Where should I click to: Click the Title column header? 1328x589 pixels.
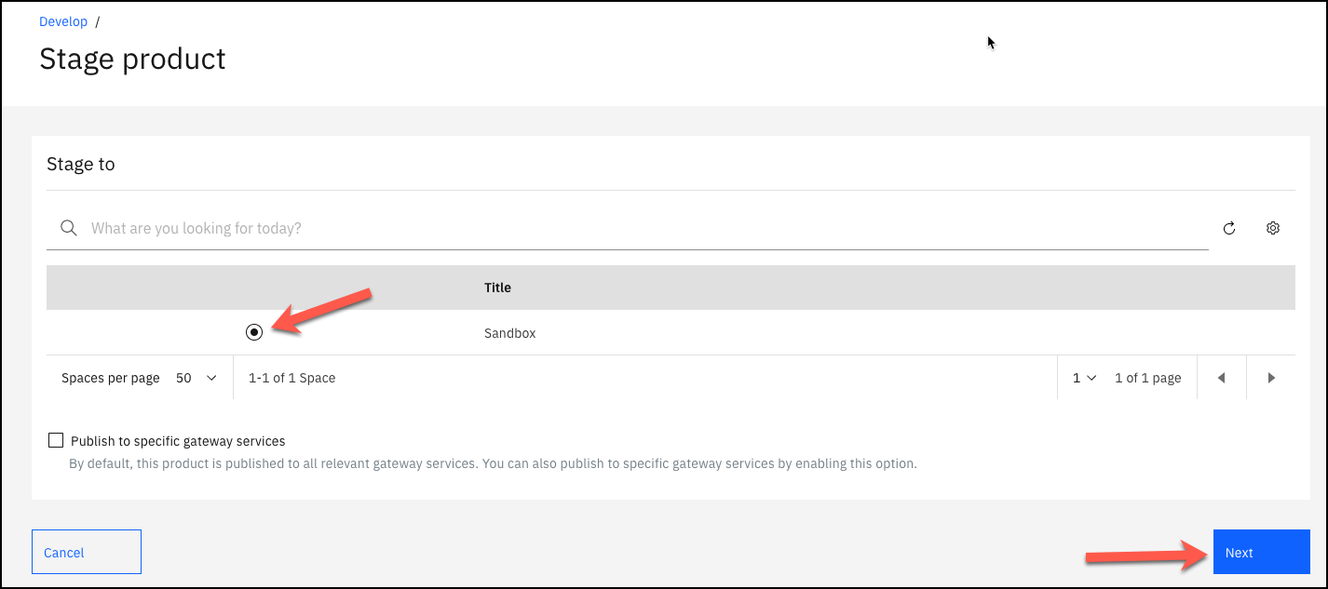[497, 288]
